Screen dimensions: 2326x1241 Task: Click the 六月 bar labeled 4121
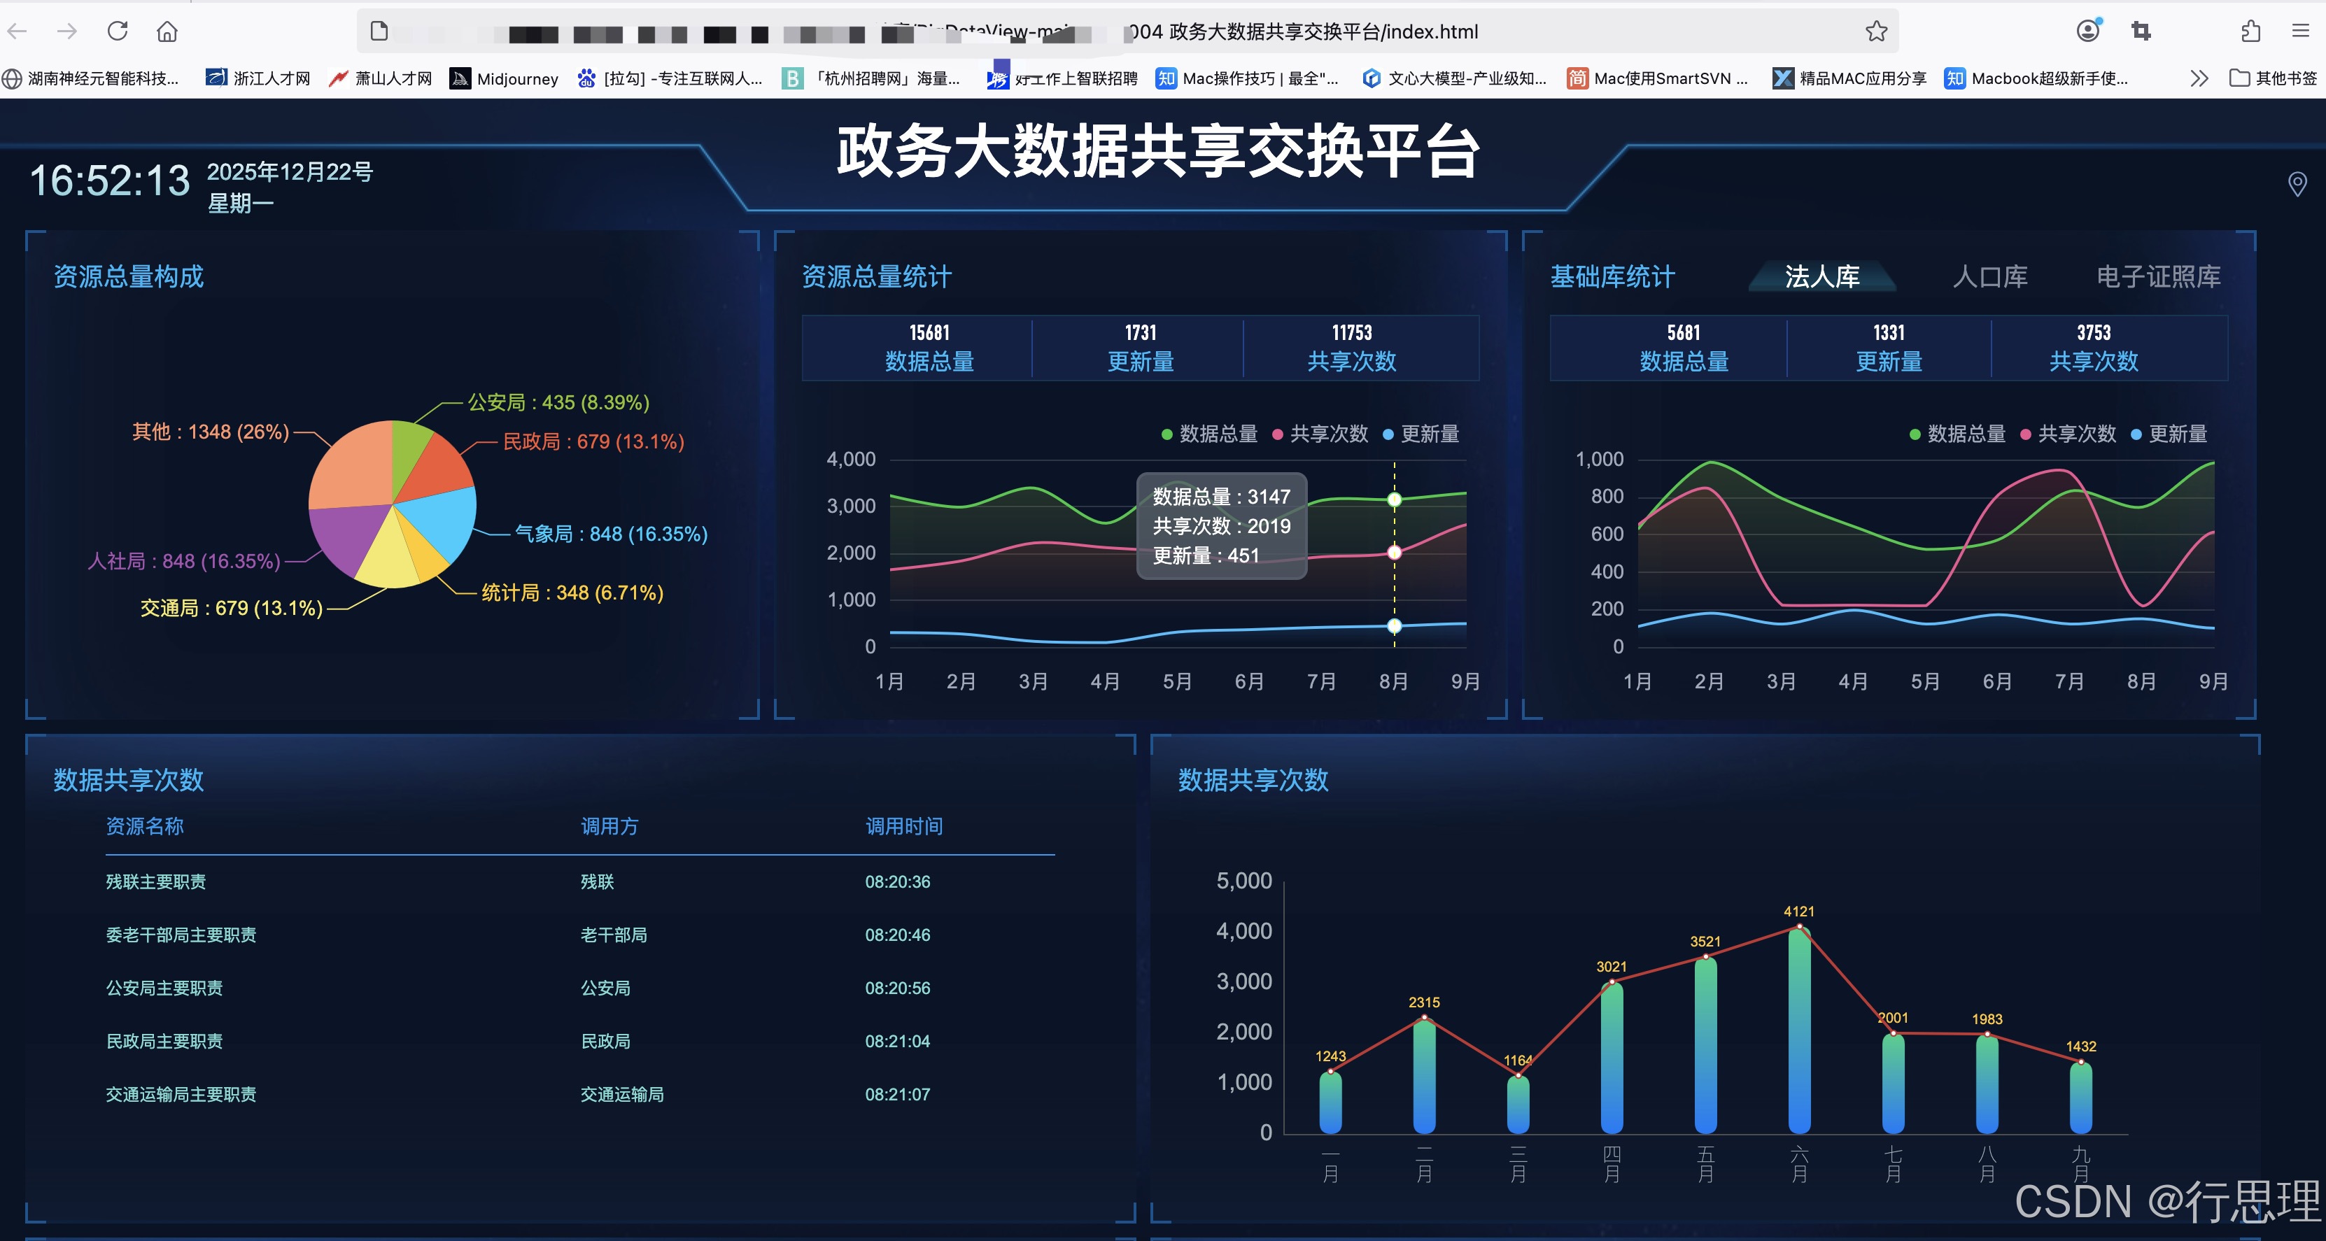(1798, 1029)
